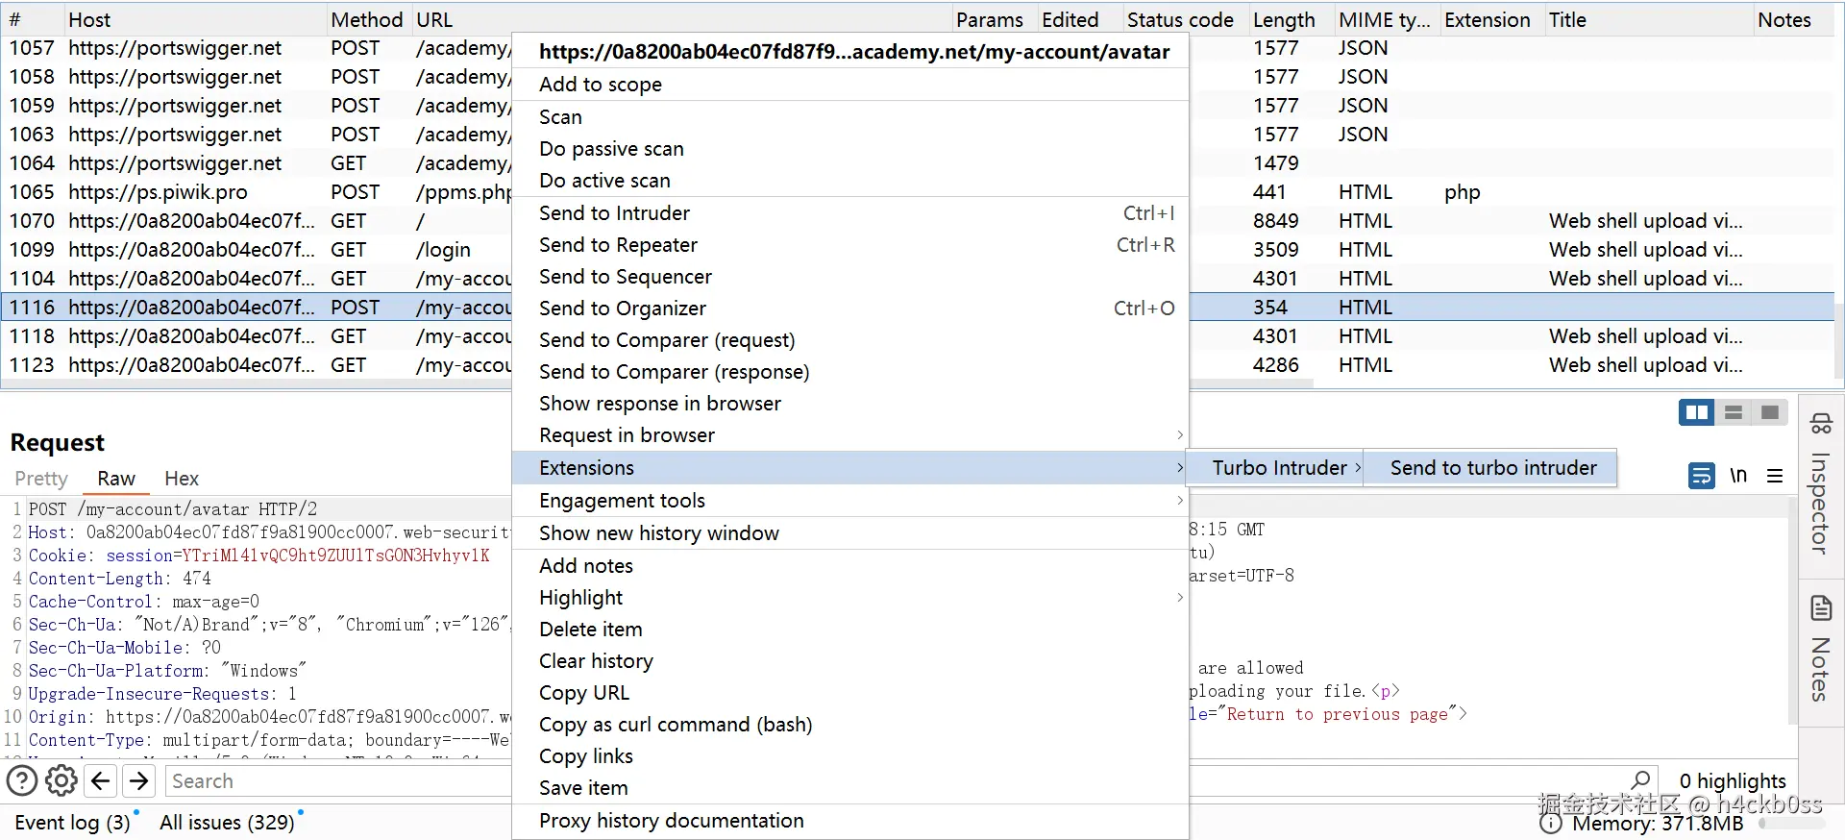Select the side-by-side layout icon
The height and width of the screenshot is (840, 1845).
[1696, 412]
